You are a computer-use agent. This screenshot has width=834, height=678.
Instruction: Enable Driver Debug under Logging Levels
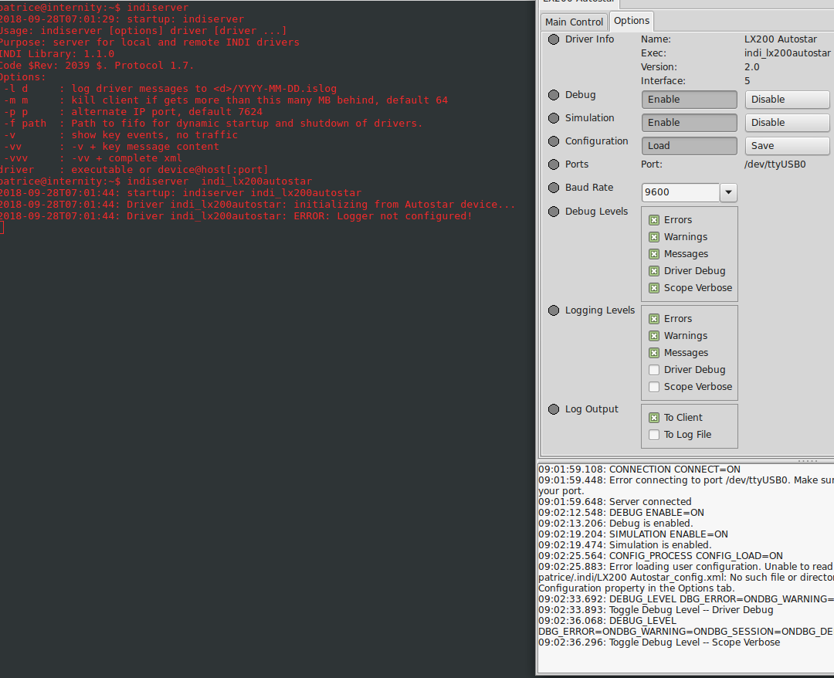tap(654, 370)
